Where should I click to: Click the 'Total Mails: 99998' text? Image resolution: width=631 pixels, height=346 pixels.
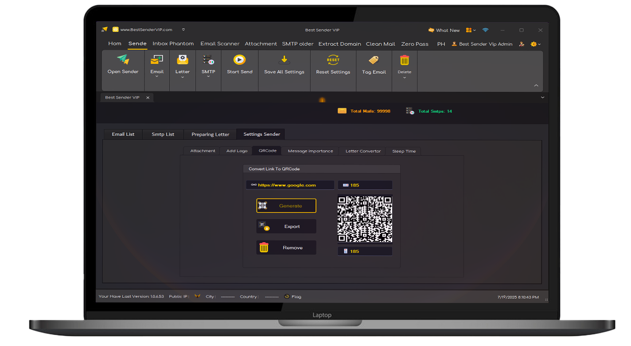click(x=370, y=111)
